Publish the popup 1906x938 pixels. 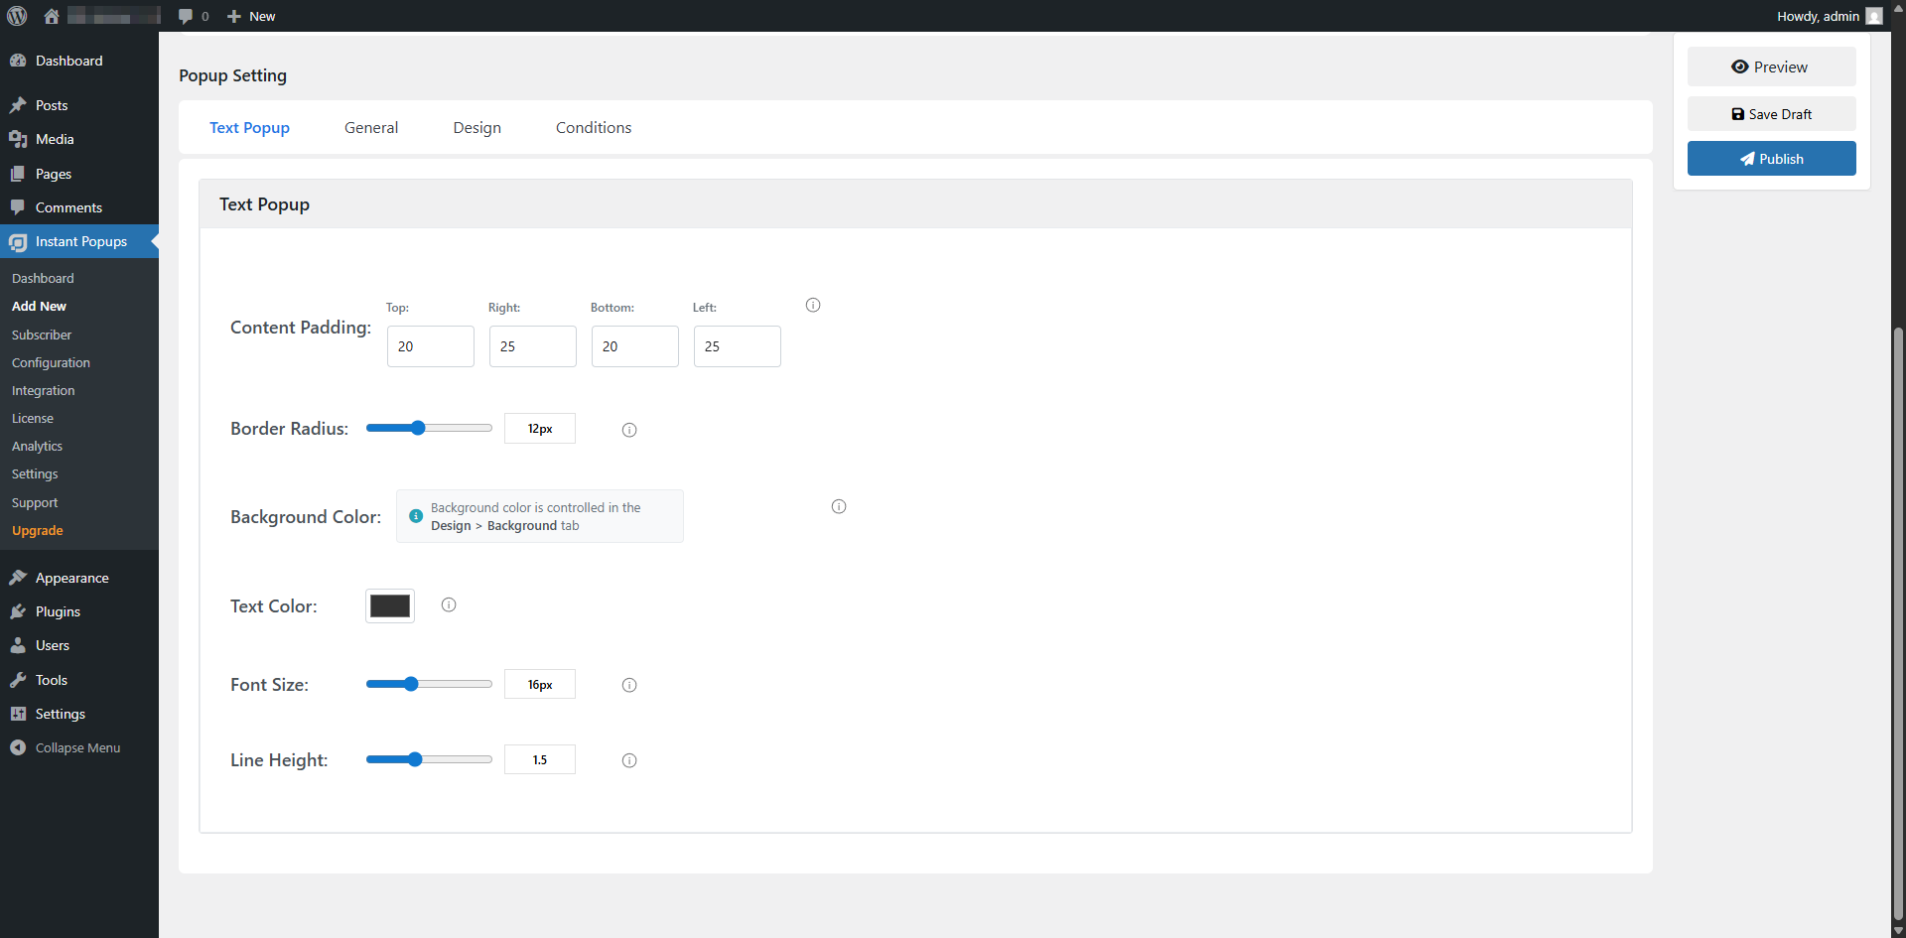(1771, 159)
